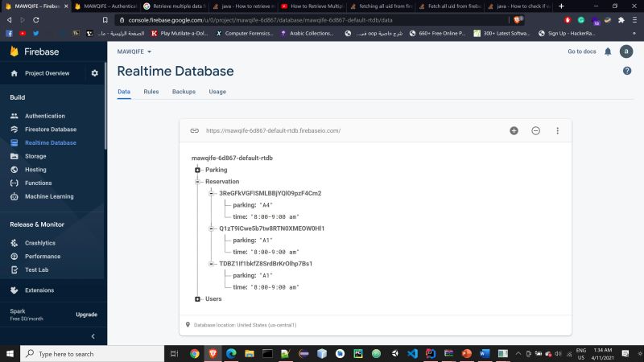Click the add child plus icon
Viewport: 644px width, 362px height.
(x=514, y=130)
